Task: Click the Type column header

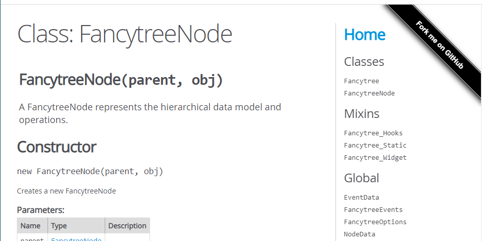Action: [x=59, y=226]
